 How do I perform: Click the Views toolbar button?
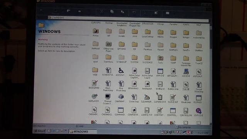click(167, 13)
